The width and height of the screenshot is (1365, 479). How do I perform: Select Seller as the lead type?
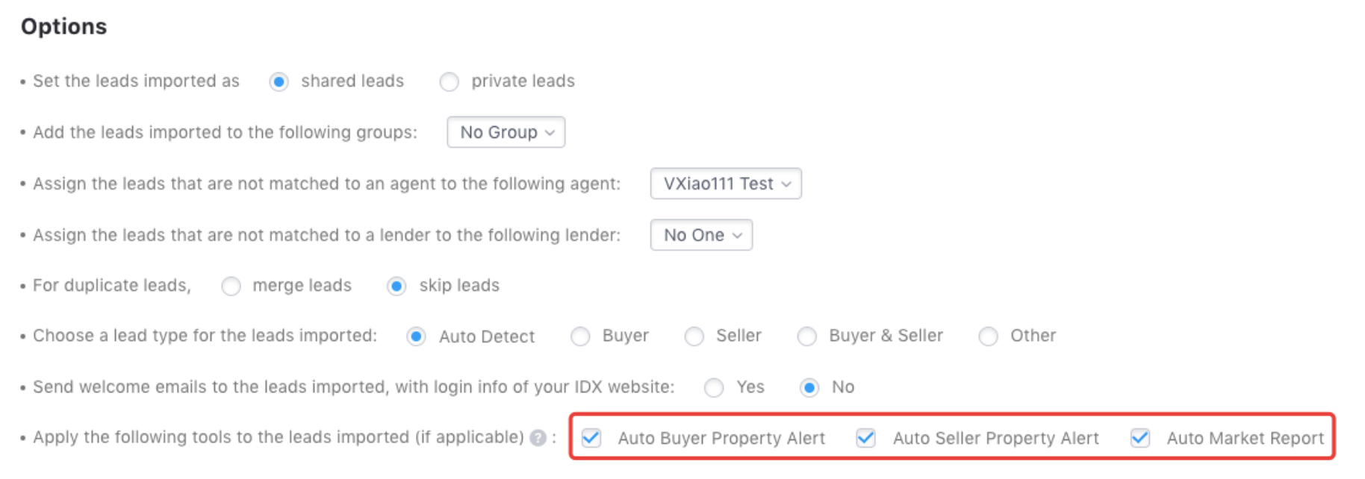(x=694, y=336)
